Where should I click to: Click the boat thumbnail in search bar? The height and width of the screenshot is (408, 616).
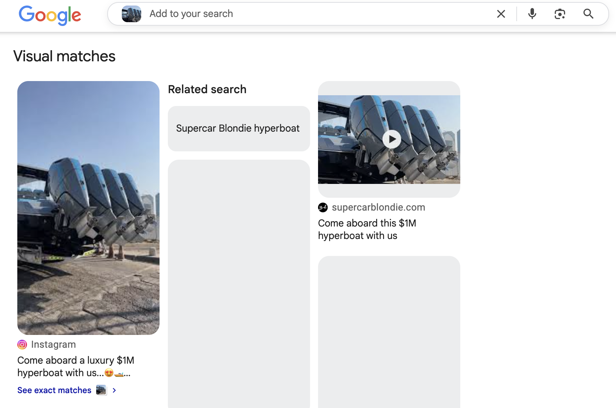pos(132,14)
